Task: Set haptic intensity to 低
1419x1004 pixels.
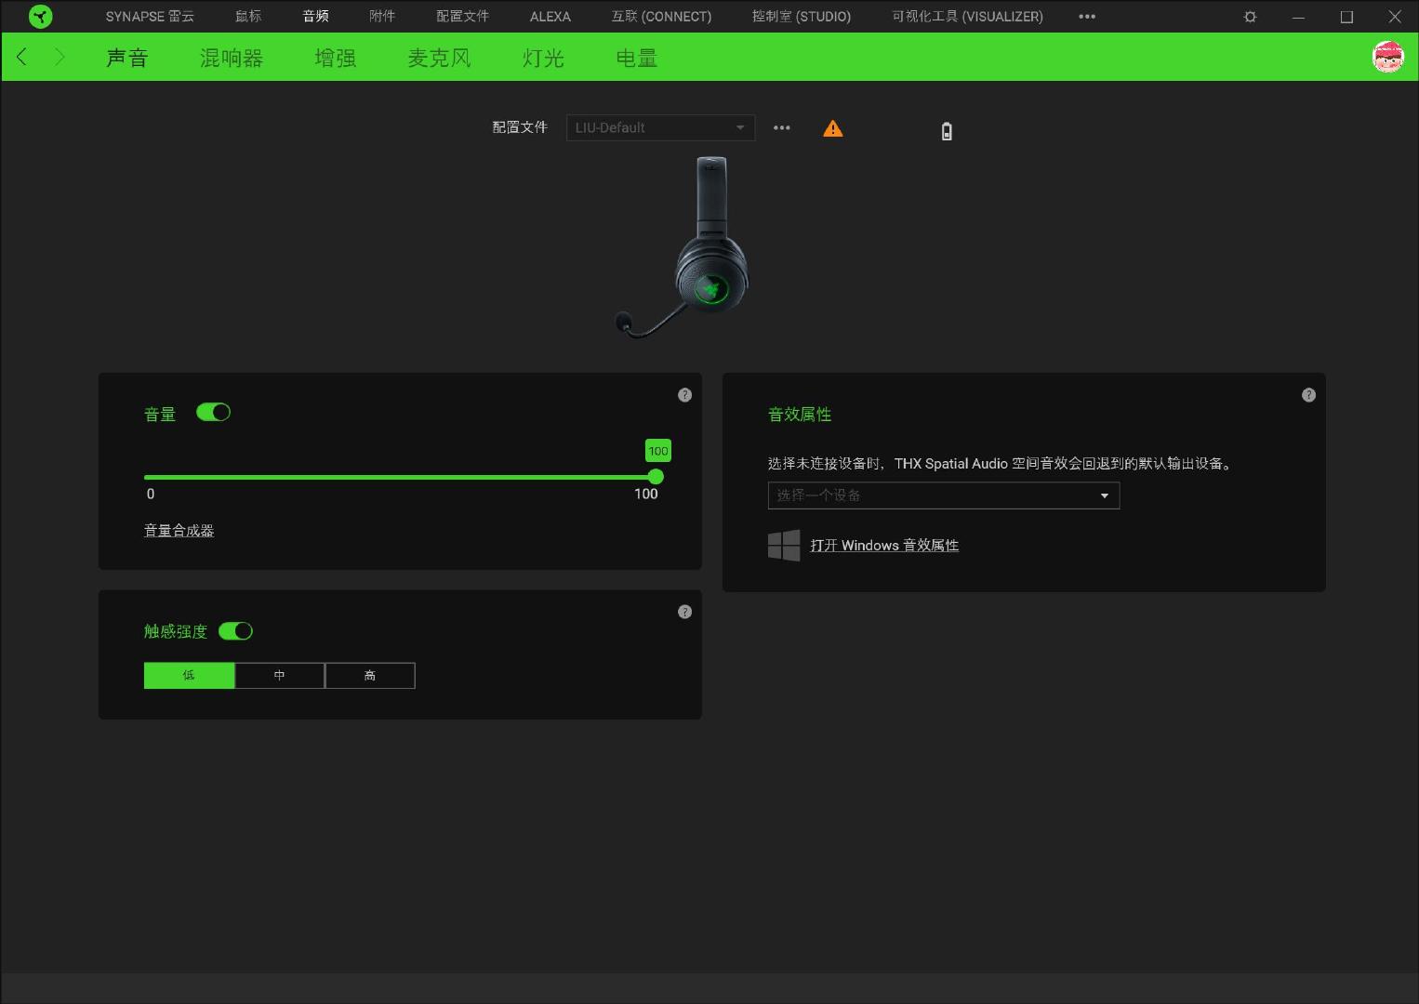Action: click(189, 676)
